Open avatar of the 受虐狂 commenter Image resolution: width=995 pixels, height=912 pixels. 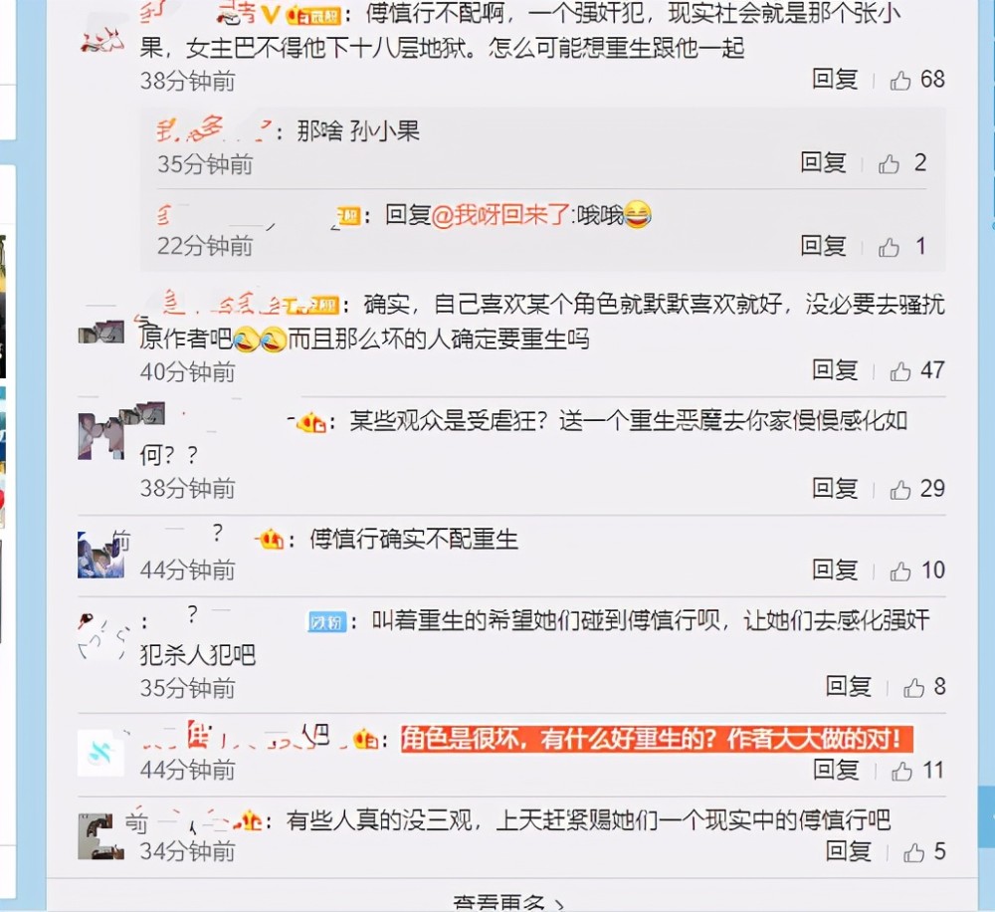100,434
